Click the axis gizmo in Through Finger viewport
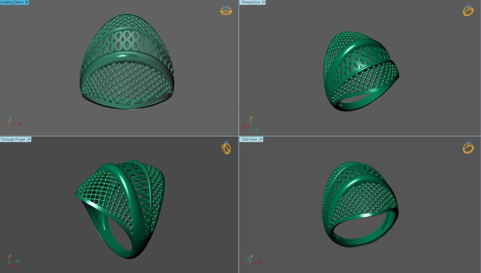Image resolution: width=481 pixels, height=273 pixels. (x=14, y=261)
